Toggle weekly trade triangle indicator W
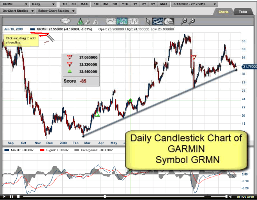The image size is (257, 200). coord(88,22)
